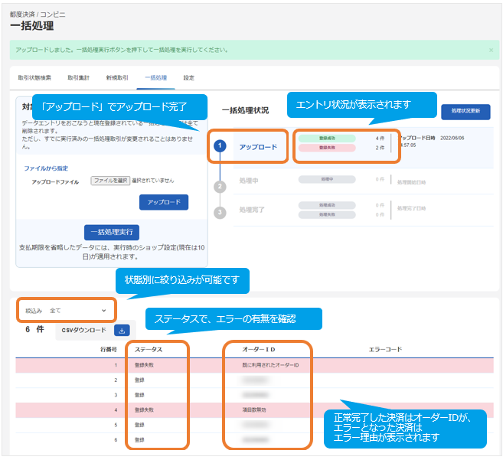The image size is (503, 460).
Task: Click the 行番号 column header
Action: tap(109, 350)
